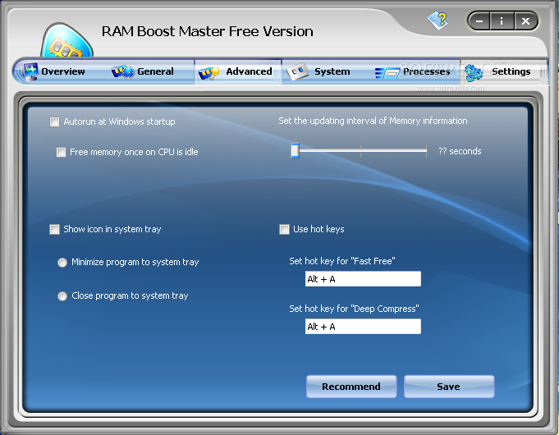Open the Processes tab
Screen dimensions: 559x435
pos(415,71)
